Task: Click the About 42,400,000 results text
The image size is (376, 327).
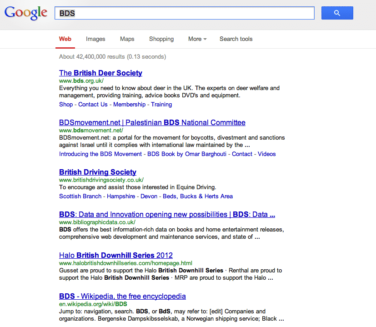Action: [112, 57]
